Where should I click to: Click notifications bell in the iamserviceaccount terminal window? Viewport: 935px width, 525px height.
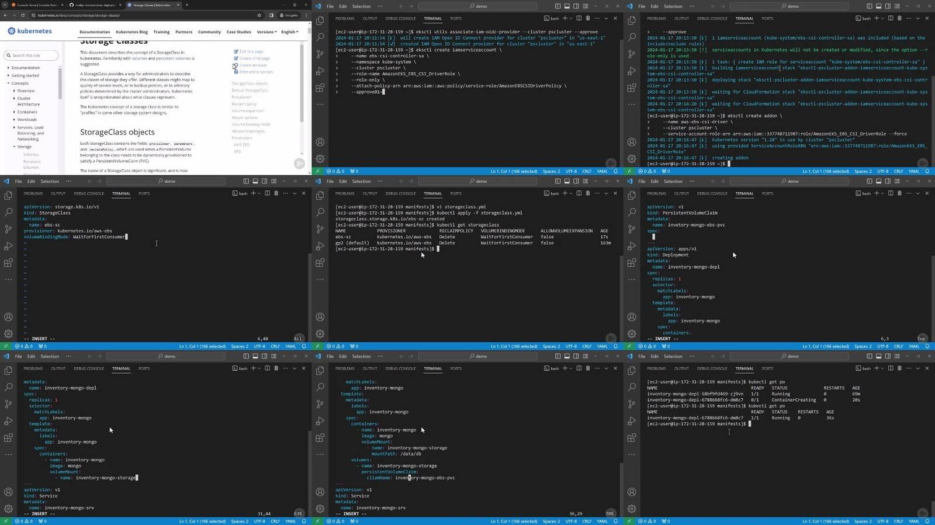pyautogui.click(x=615, y=171)
